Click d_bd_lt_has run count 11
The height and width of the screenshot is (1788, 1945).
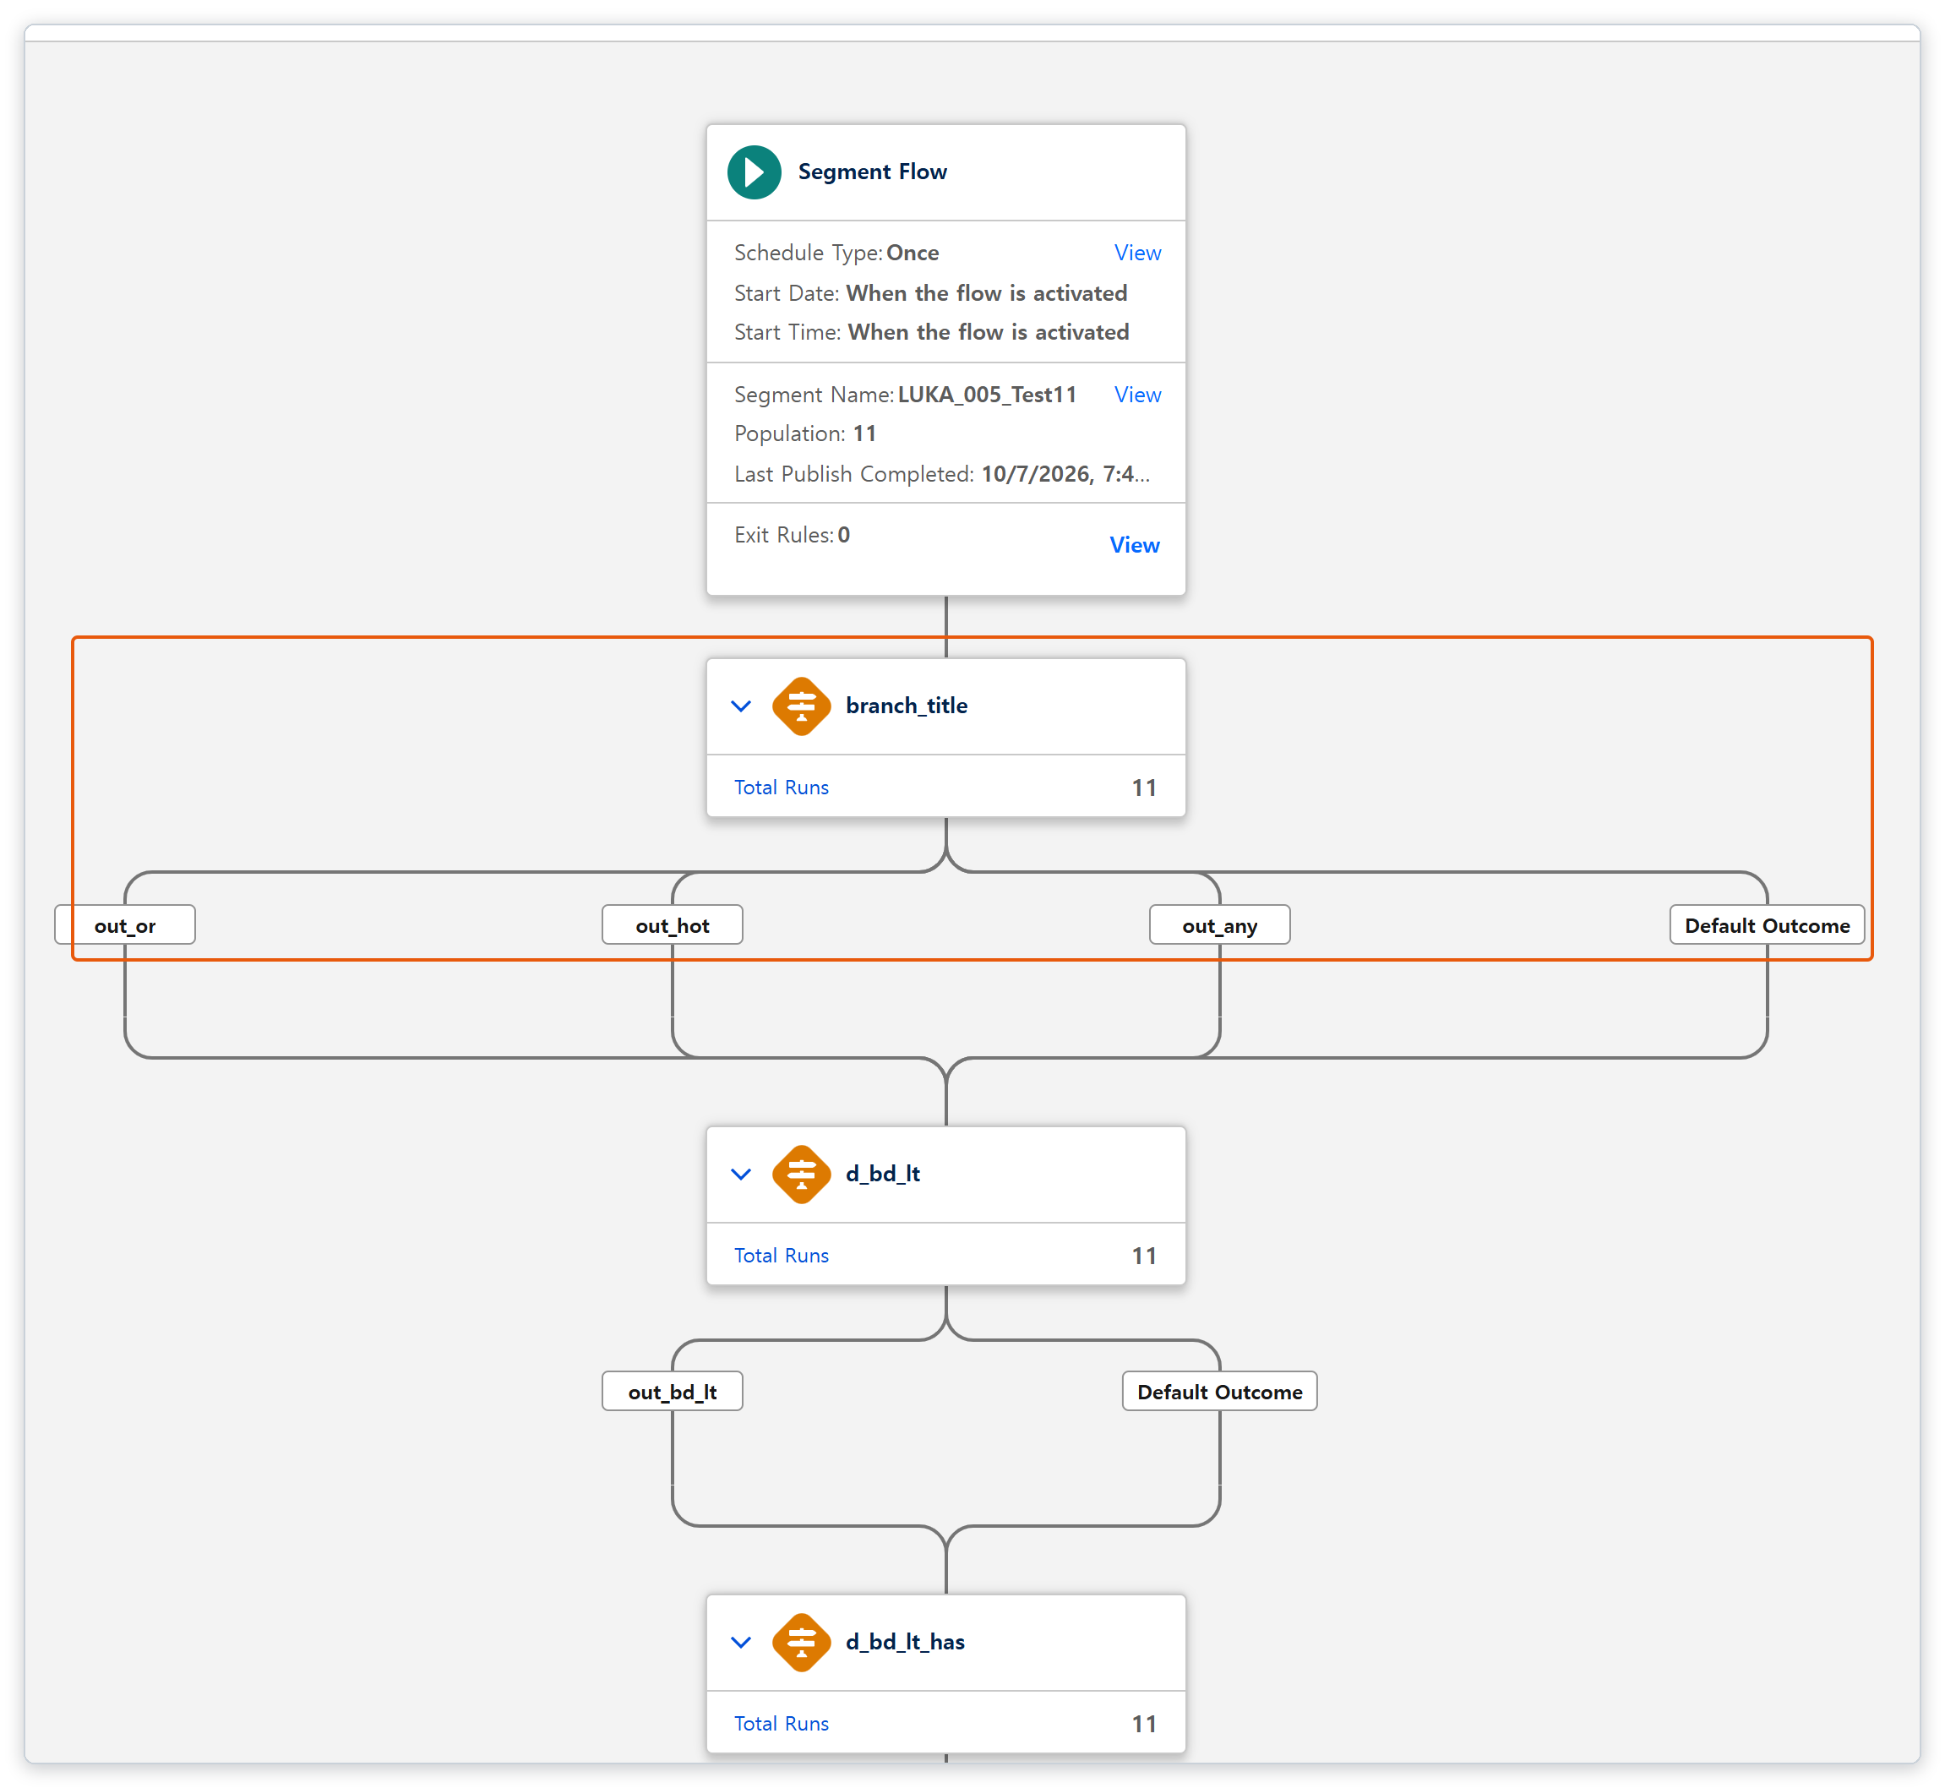1144,1725
